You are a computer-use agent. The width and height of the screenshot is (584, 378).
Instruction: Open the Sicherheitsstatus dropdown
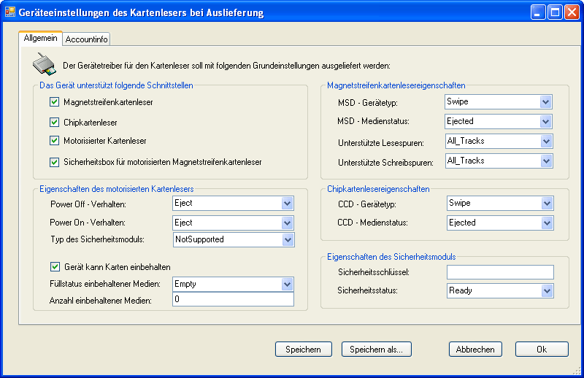coord(500,291)
